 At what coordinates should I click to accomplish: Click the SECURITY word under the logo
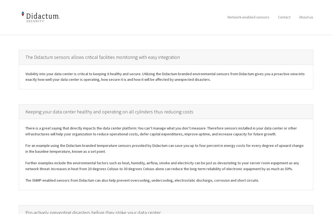35,21
